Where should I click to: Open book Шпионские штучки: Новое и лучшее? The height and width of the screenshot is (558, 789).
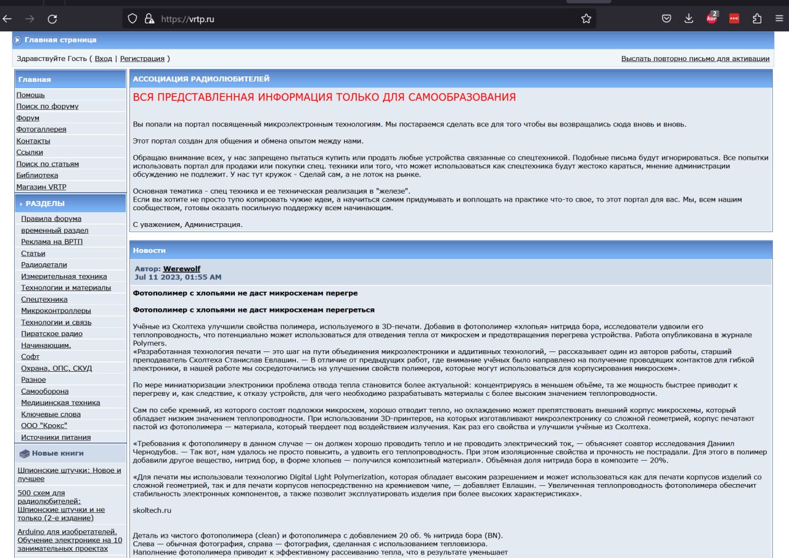[x=70, y=474]
